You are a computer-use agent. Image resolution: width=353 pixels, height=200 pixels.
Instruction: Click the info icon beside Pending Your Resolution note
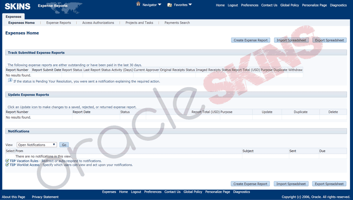10,80
